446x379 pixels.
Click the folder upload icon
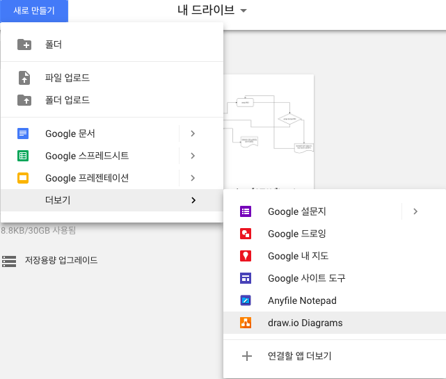tap(24, 100)
